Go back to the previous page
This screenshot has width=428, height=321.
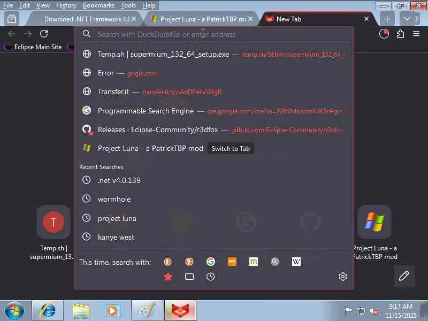[x=12, y=34]
